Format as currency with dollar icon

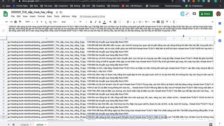37,22
